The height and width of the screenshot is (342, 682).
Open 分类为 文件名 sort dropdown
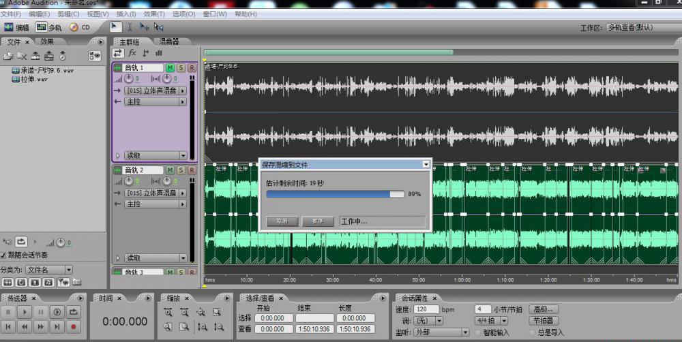pos(49,270)
